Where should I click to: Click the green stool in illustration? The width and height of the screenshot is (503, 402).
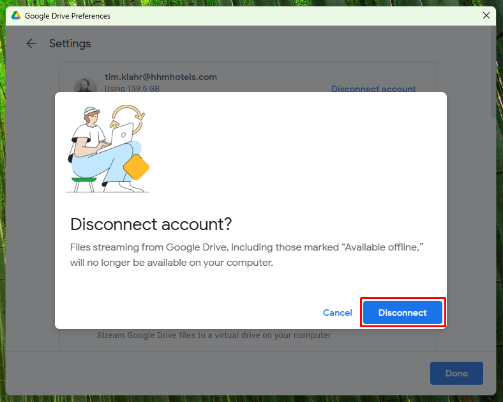(84, 182)
